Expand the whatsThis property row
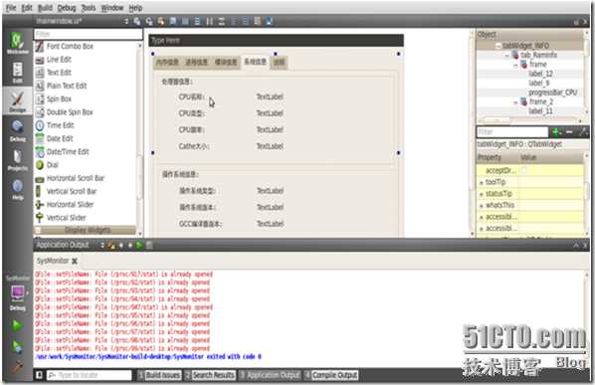Viewport: 595px width, 385px height. 482,206
